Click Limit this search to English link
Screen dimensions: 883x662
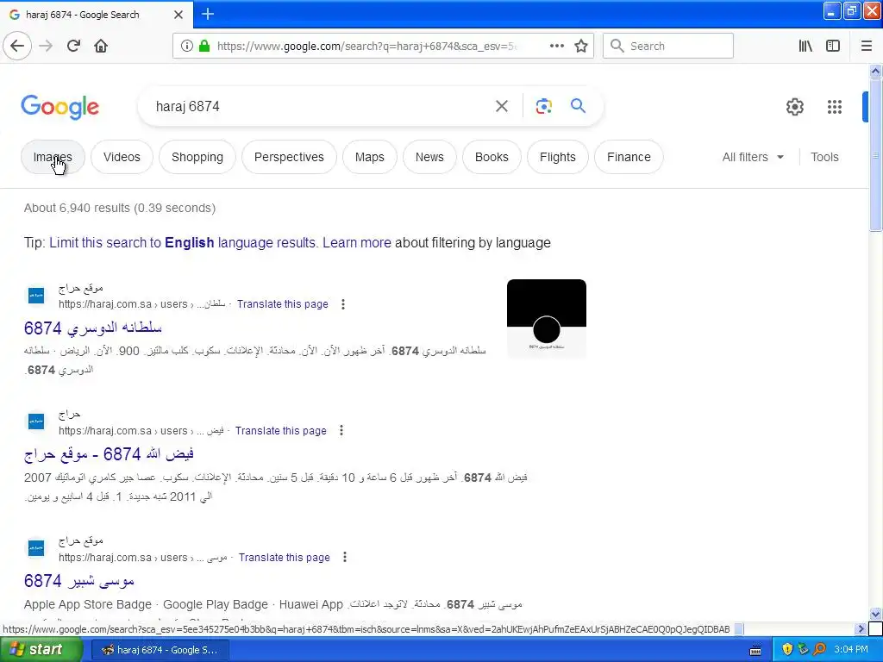pos(185,242)
